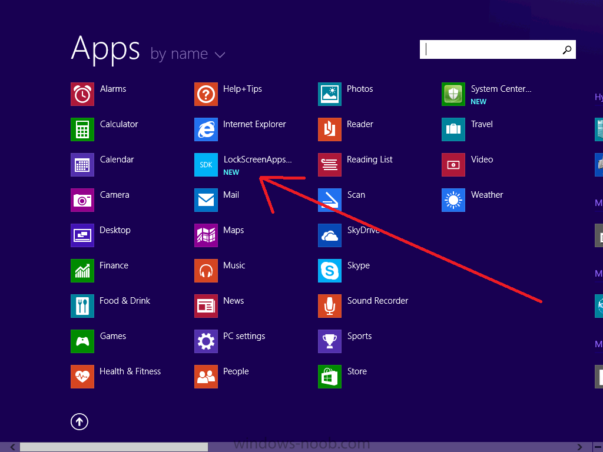The width and height of the screenshot is (603, 452).
Task: Click the 'Weather' app label
Action: coord(487,195)
